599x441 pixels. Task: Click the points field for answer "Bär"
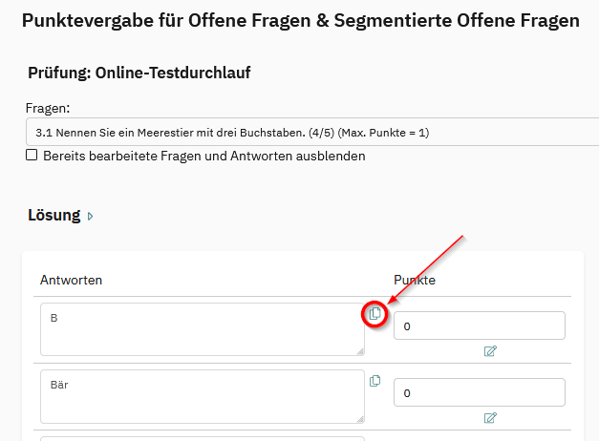479,392
